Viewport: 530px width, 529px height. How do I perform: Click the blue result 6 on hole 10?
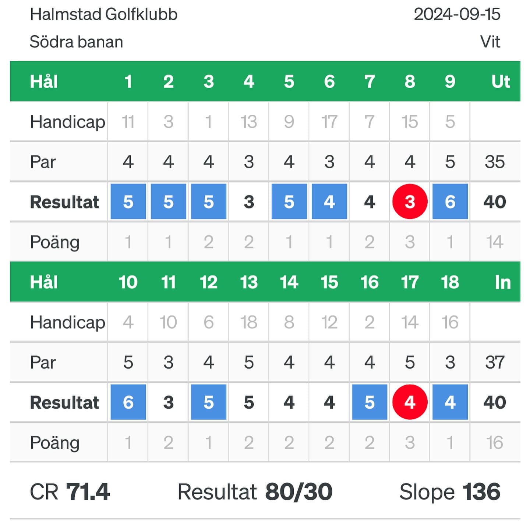[x=128, y=402]
